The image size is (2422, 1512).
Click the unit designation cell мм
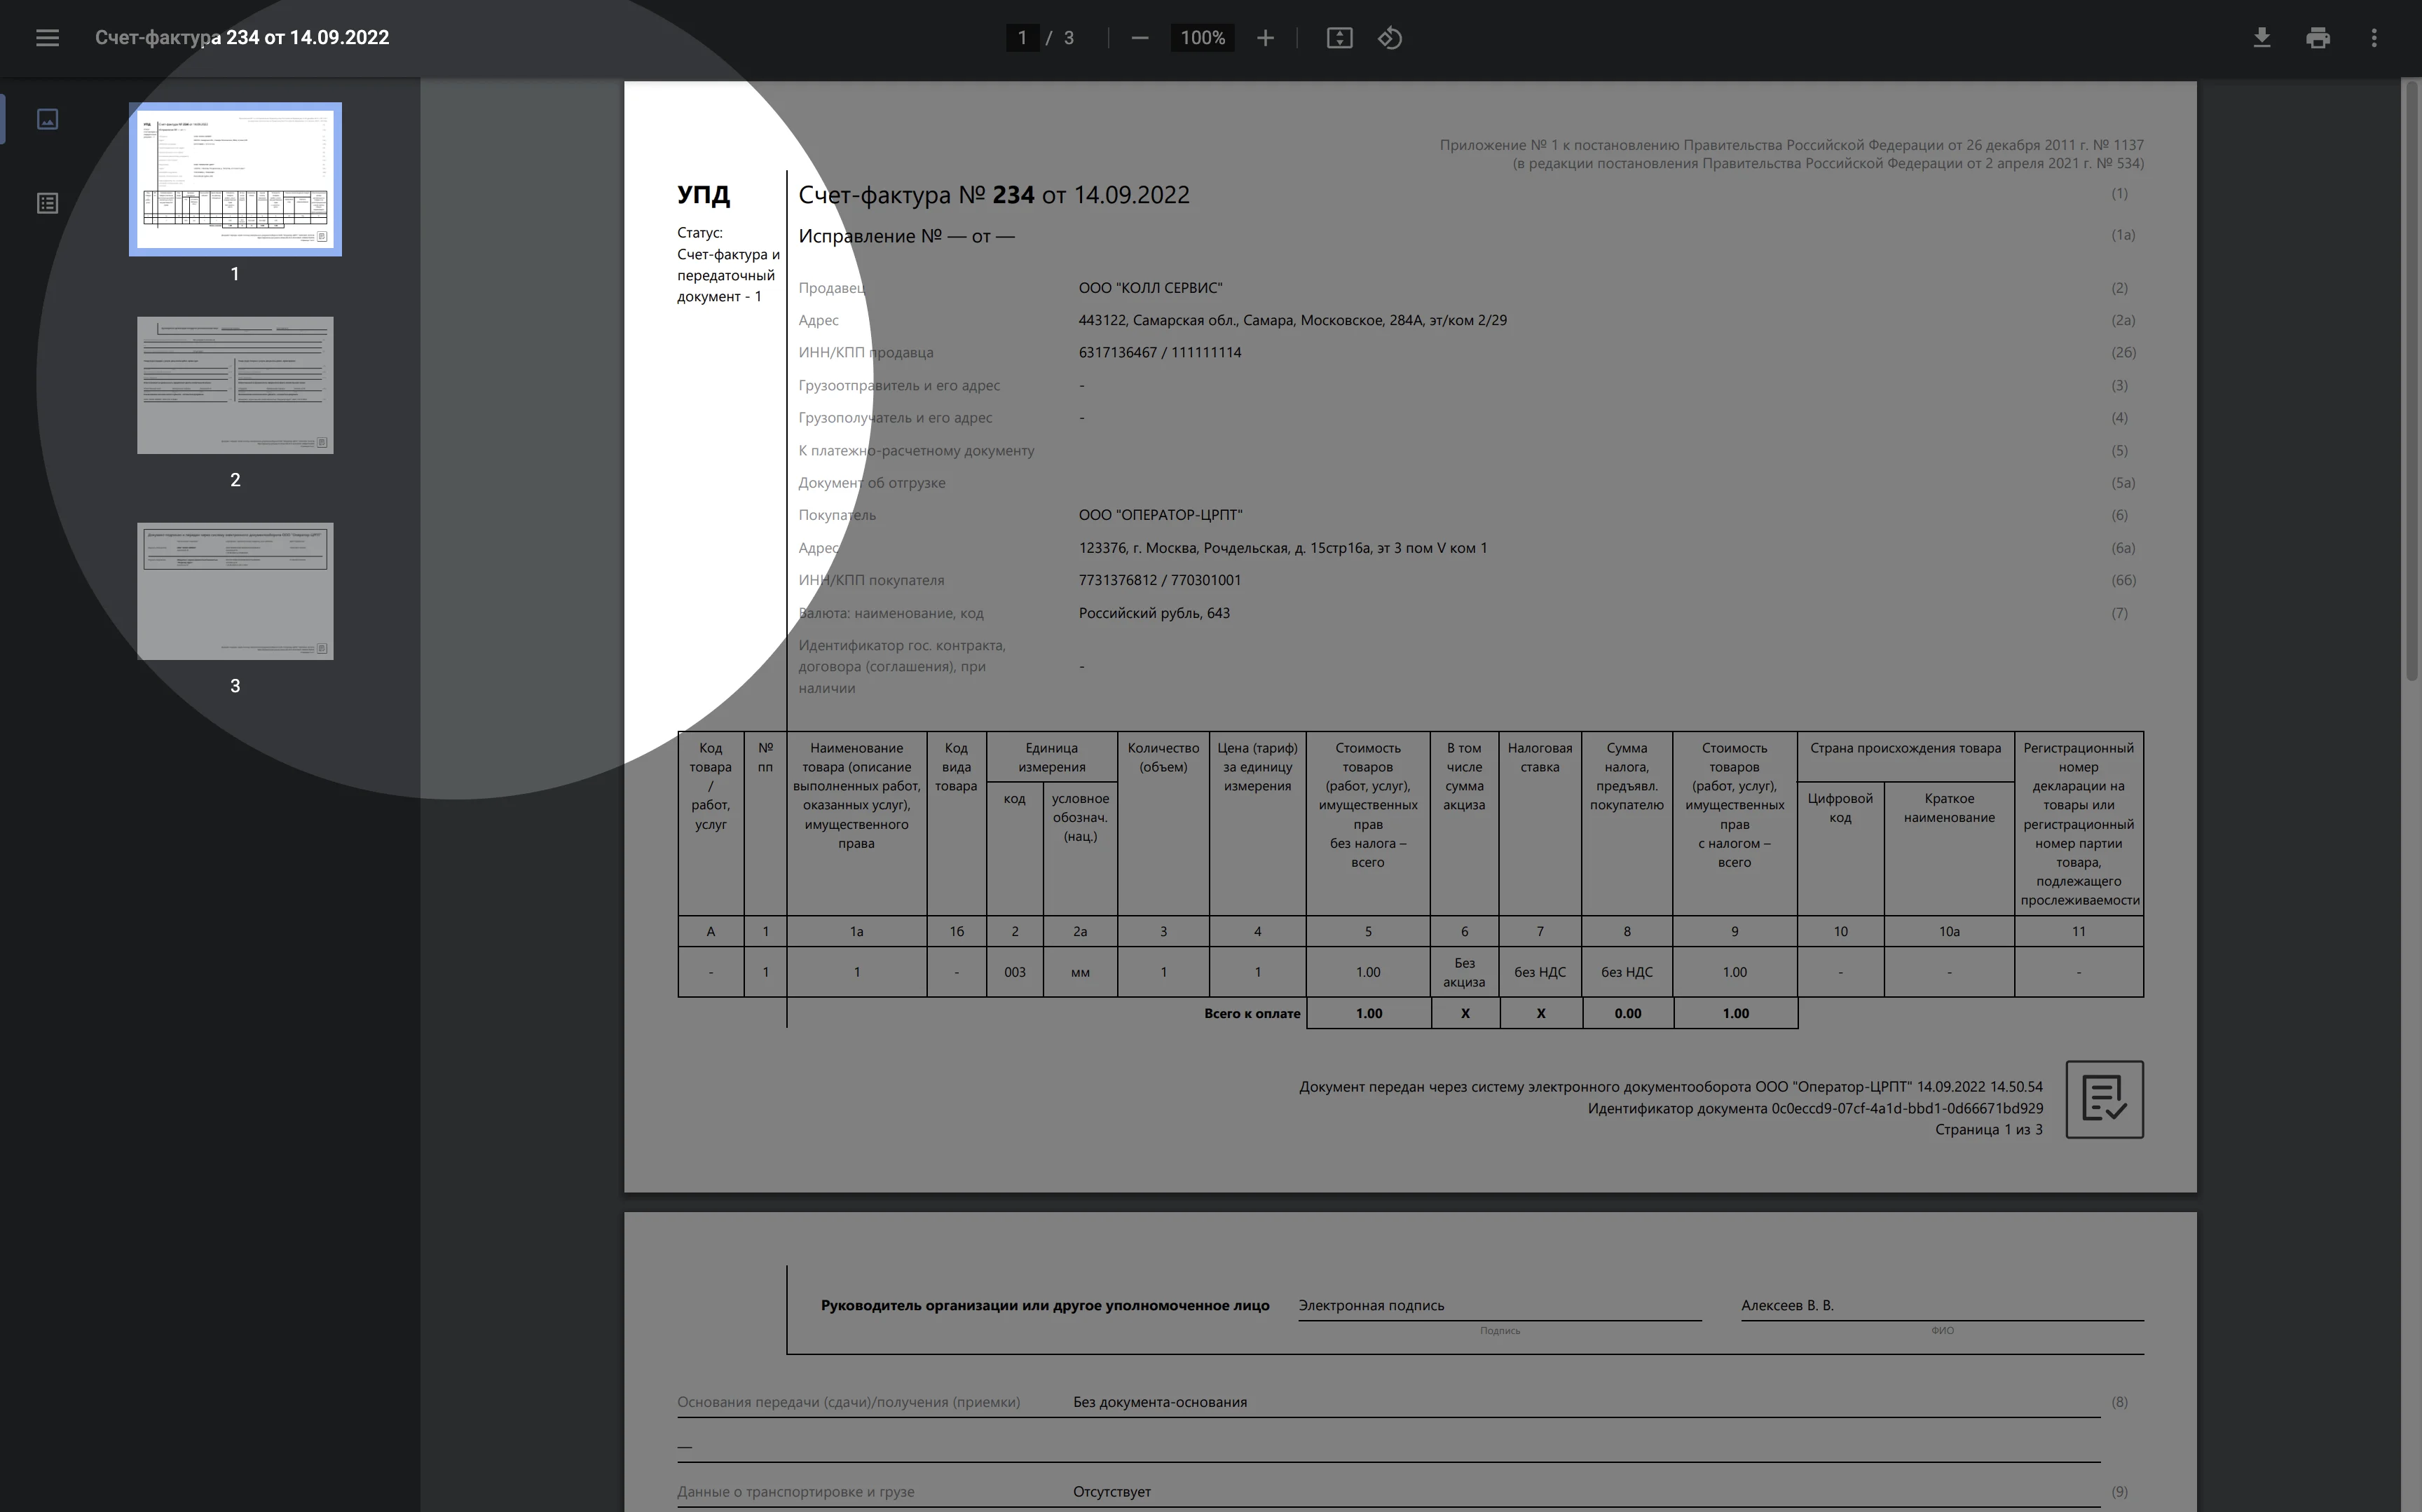tap(1080, 972)
